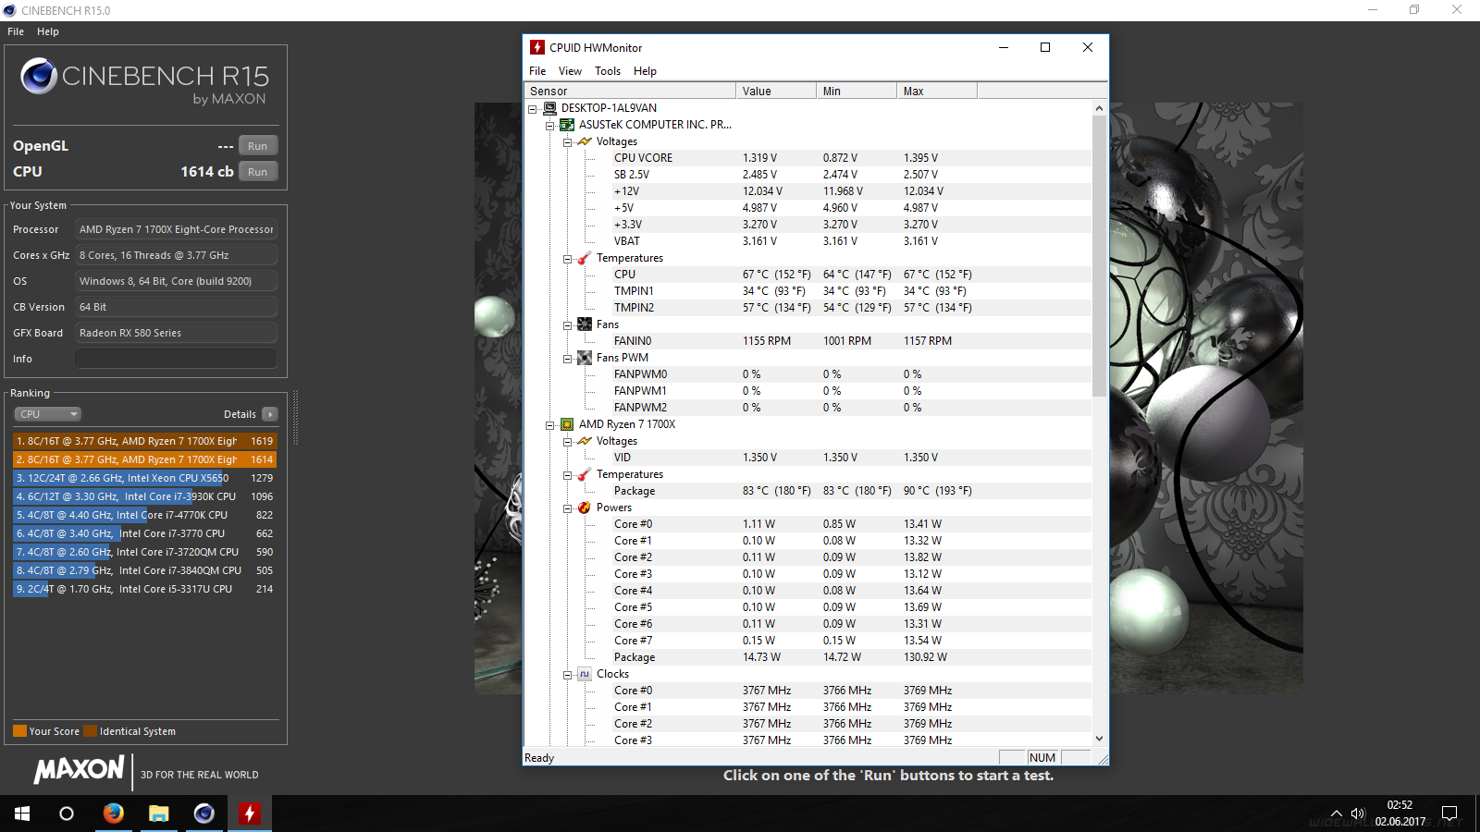Viewport: 1480px width, 832px height.
Task: Select the Intel Core i7-4770K ranking entry
Action: pos(144,515)
